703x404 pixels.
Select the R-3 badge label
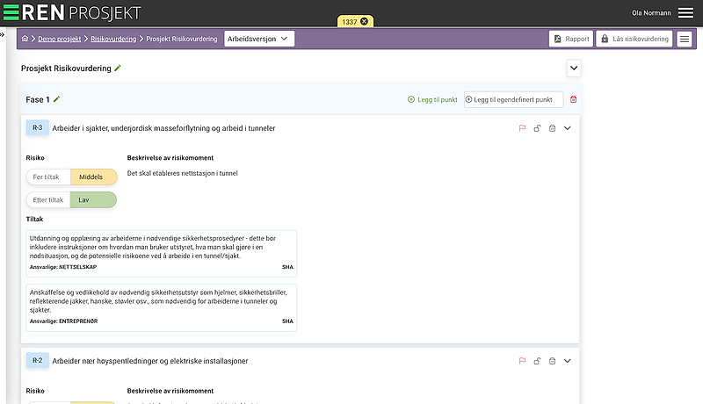click(37, 127)
